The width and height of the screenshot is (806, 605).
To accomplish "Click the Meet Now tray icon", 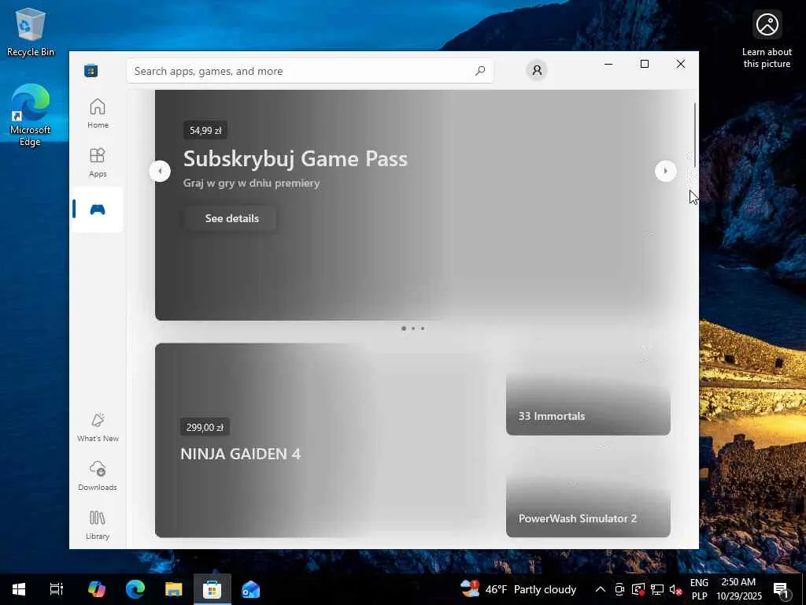I will [x=620, y=589].
